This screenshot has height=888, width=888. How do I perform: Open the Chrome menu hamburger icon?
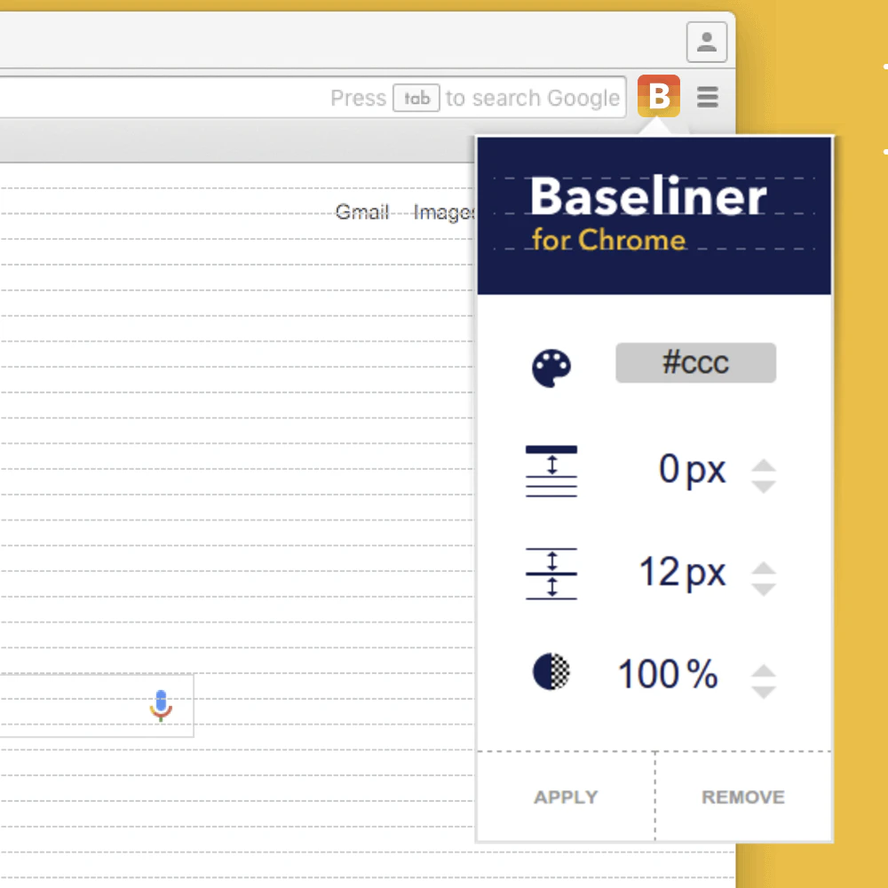[x=707, y=98]
